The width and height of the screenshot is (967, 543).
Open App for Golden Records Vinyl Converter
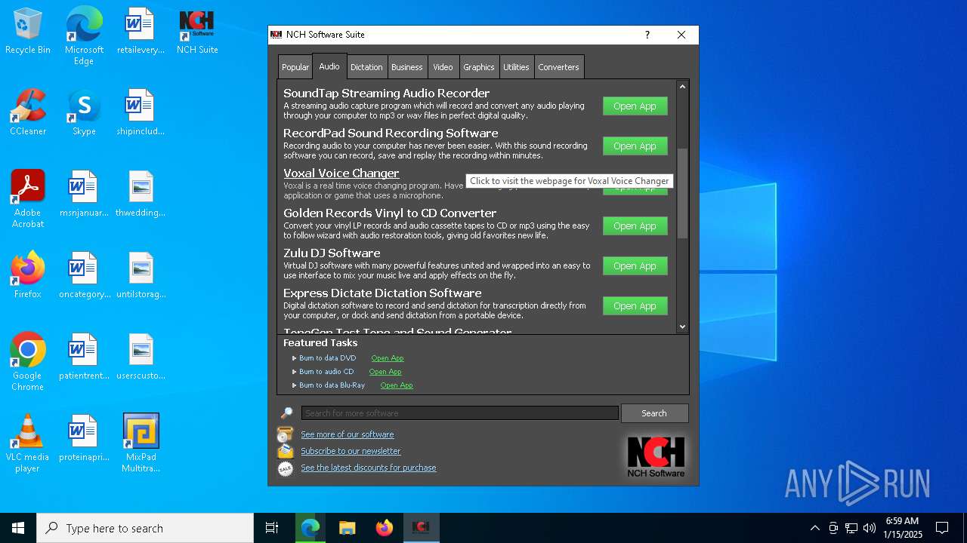[635, 226]
